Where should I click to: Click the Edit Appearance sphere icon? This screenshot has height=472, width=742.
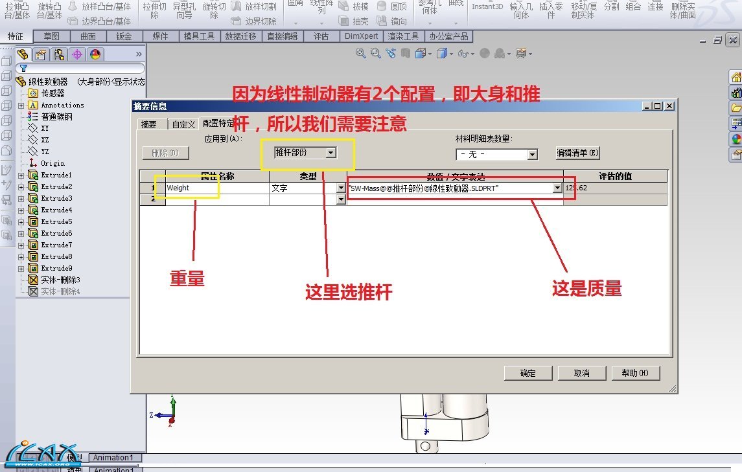(x=485, y=54)
